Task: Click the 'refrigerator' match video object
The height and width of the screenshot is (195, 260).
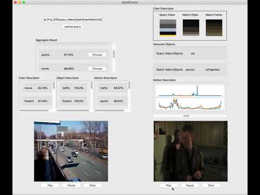Action: pos(212,69)
